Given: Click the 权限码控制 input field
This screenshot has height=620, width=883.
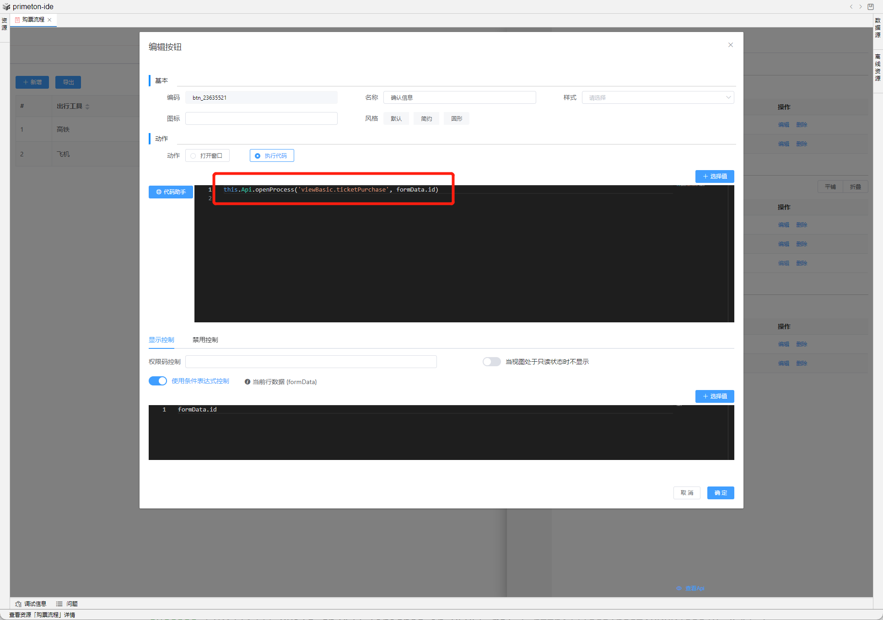Looking at the screenshot, I should pos(311,362).
